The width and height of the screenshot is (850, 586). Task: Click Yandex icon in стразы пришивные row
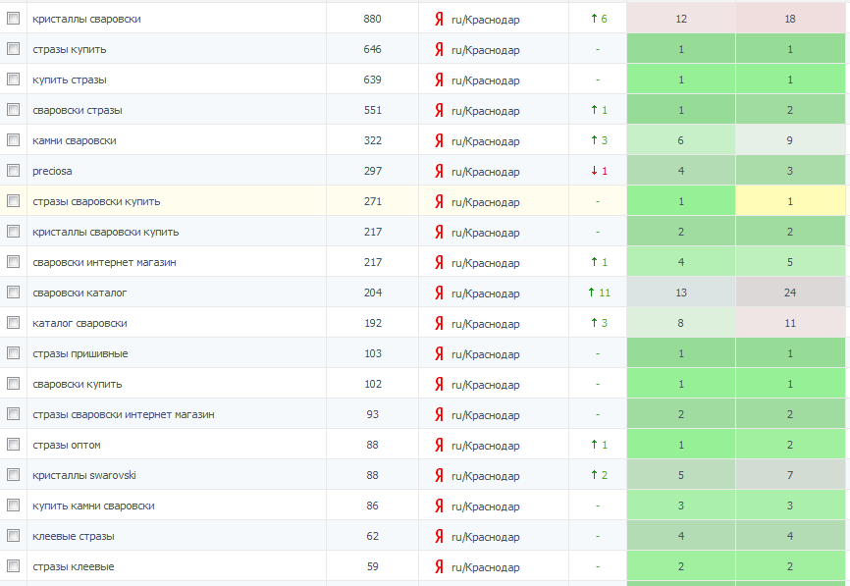(439, 353)
